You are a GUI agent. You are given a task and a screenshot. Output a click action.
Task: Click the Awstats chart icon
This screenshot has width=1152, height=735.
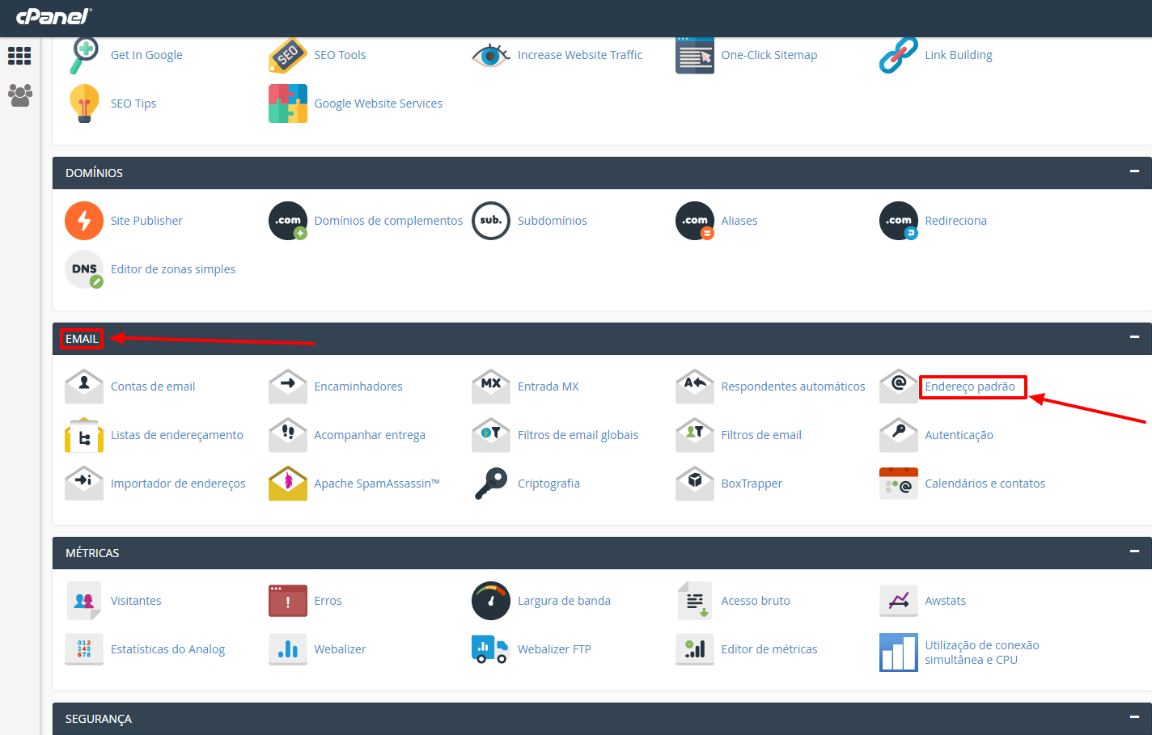coord(899,601)
